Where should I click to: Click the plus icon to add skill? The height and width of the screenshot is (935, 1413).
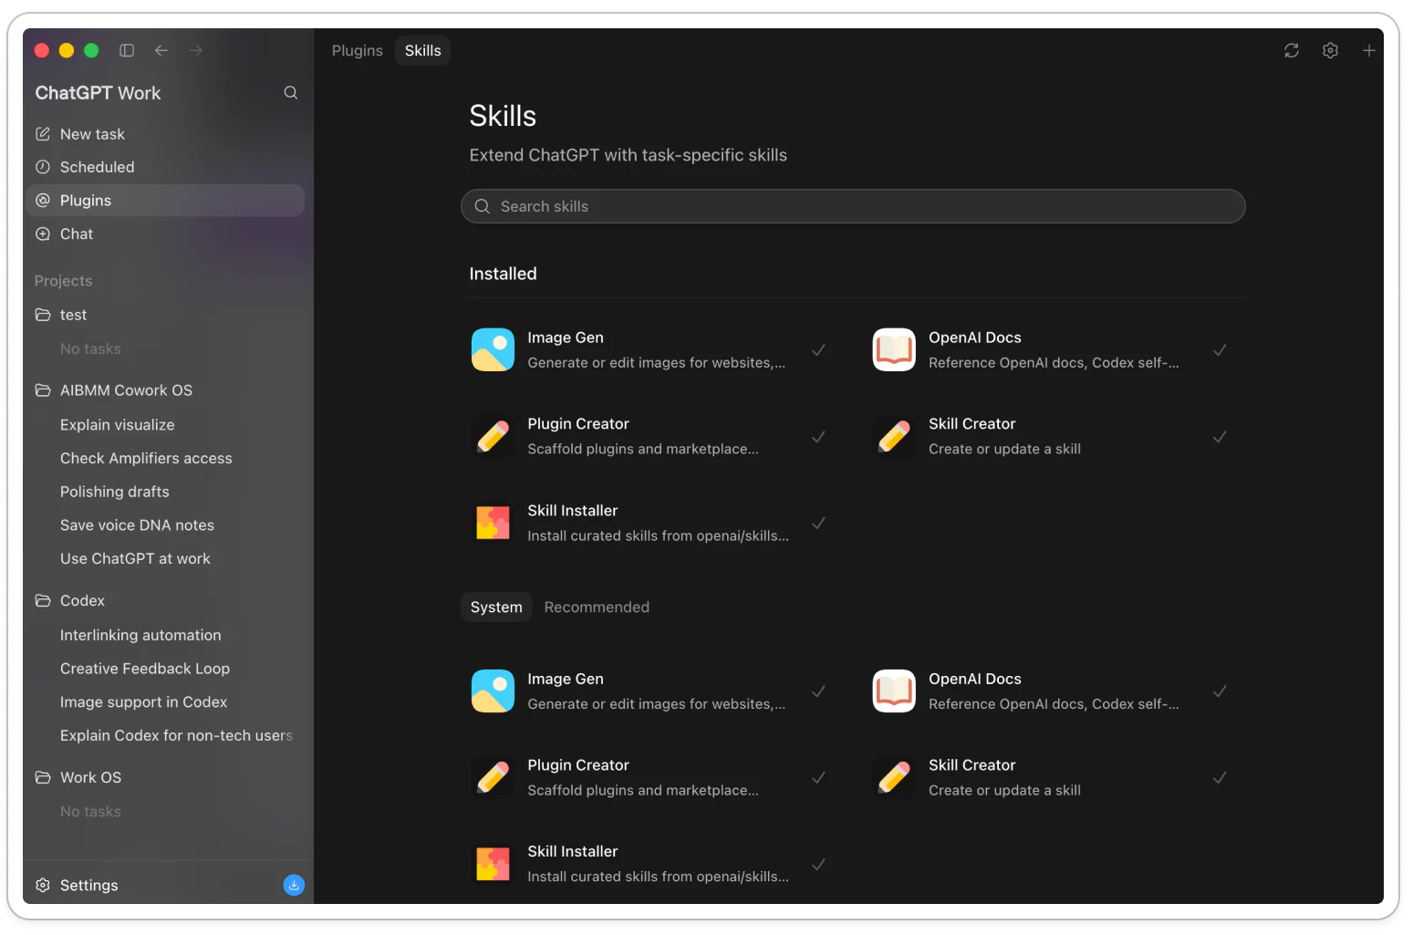tap(1368, 50)
